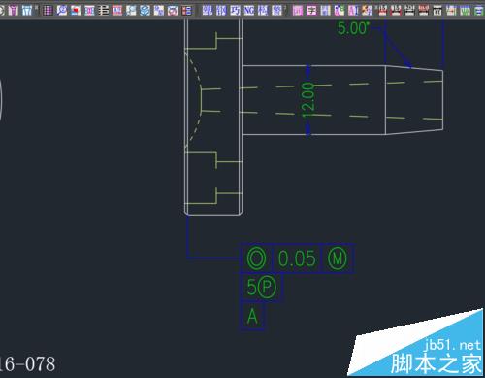Select the datum letter A box

coord(252,316)
